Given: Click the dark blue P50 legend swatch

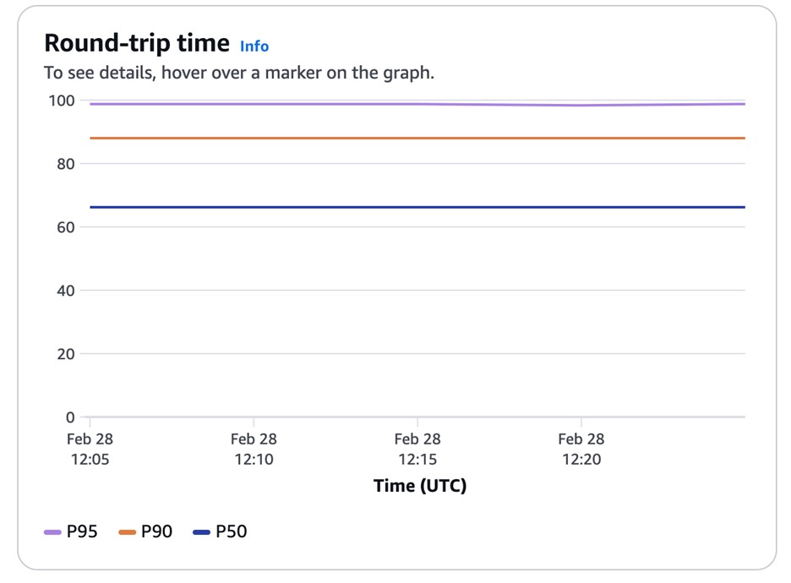Looking at the screenshot, I should (x=202, y=532).
